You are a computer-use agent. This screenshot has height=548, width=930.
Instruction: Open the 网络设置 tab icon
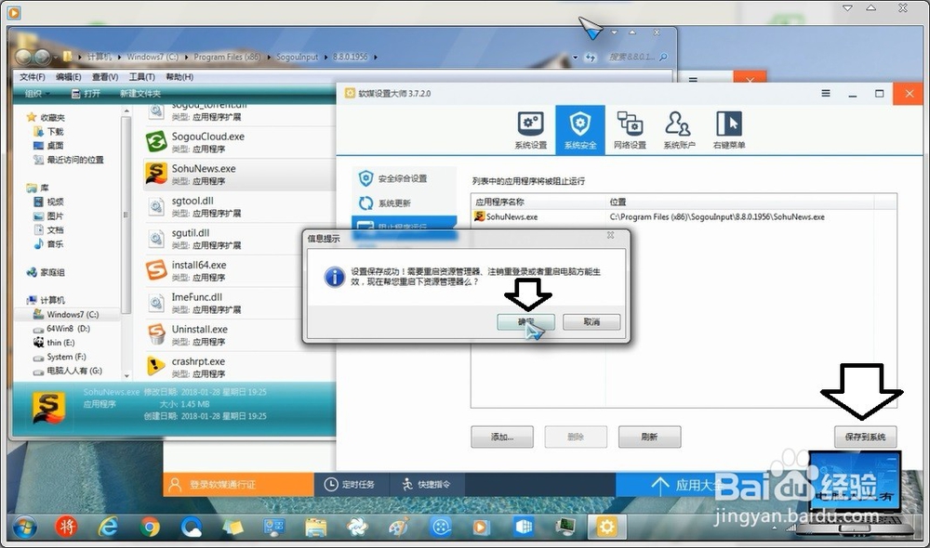pos(630,130)
